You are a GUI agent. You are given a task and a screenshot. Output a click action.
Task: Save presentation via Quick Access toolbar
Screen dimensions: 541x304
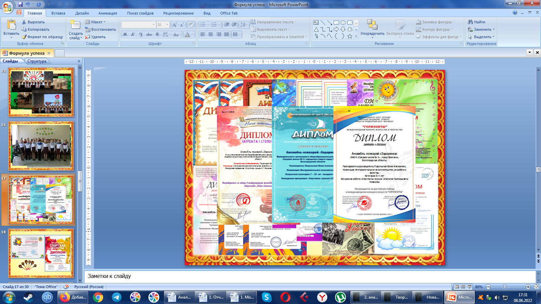(x=20, y=4)
